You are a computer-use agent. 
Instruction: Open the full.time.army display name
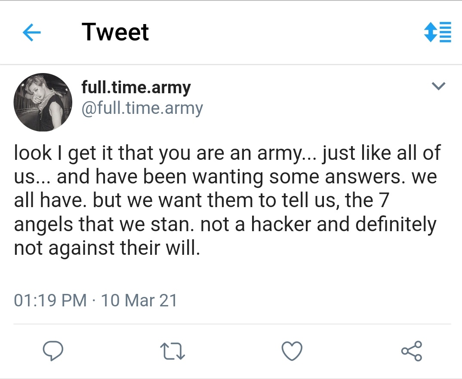coord(136,88)
